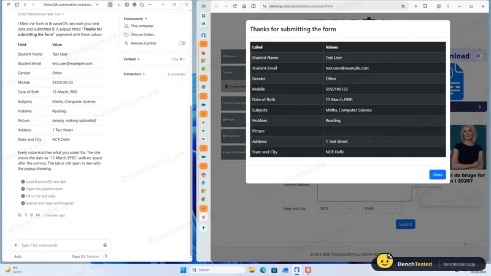The width and height of the screenshot is (491, 276).
Task: Open the Windows Start menu
Action: click(183, 270)
